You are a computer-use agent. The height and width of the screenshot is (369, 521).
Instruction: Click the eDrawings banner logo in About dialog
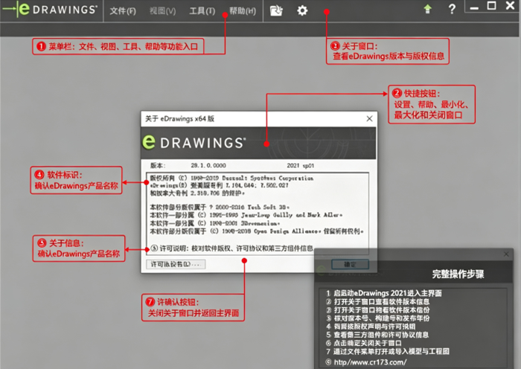(x=194, y=143)
